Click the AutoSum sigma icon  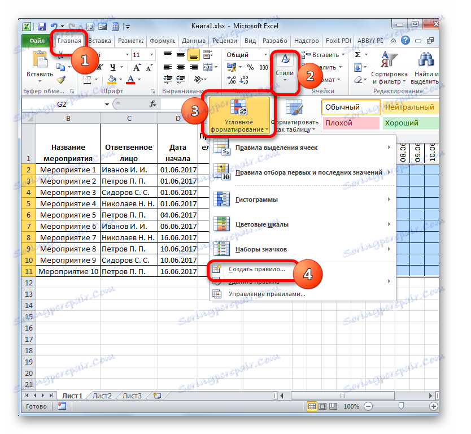pos(357,55)
